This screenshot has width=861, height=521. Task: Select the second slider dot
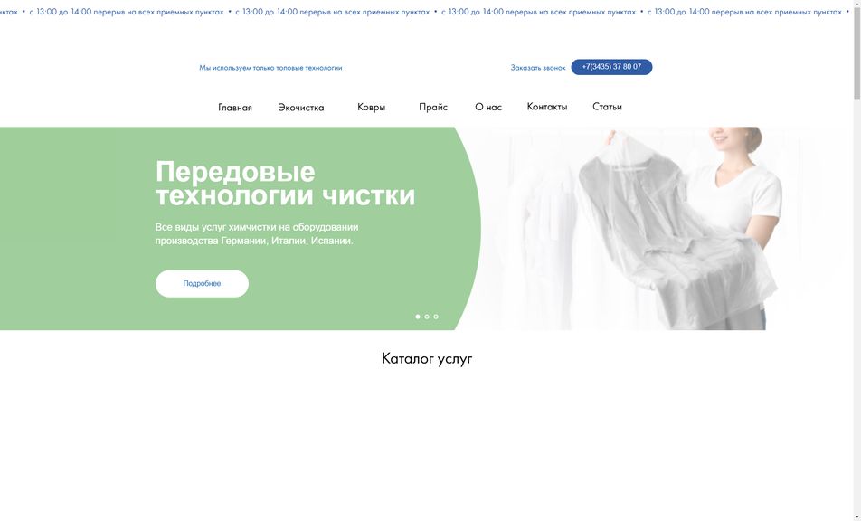coord(427,317)
